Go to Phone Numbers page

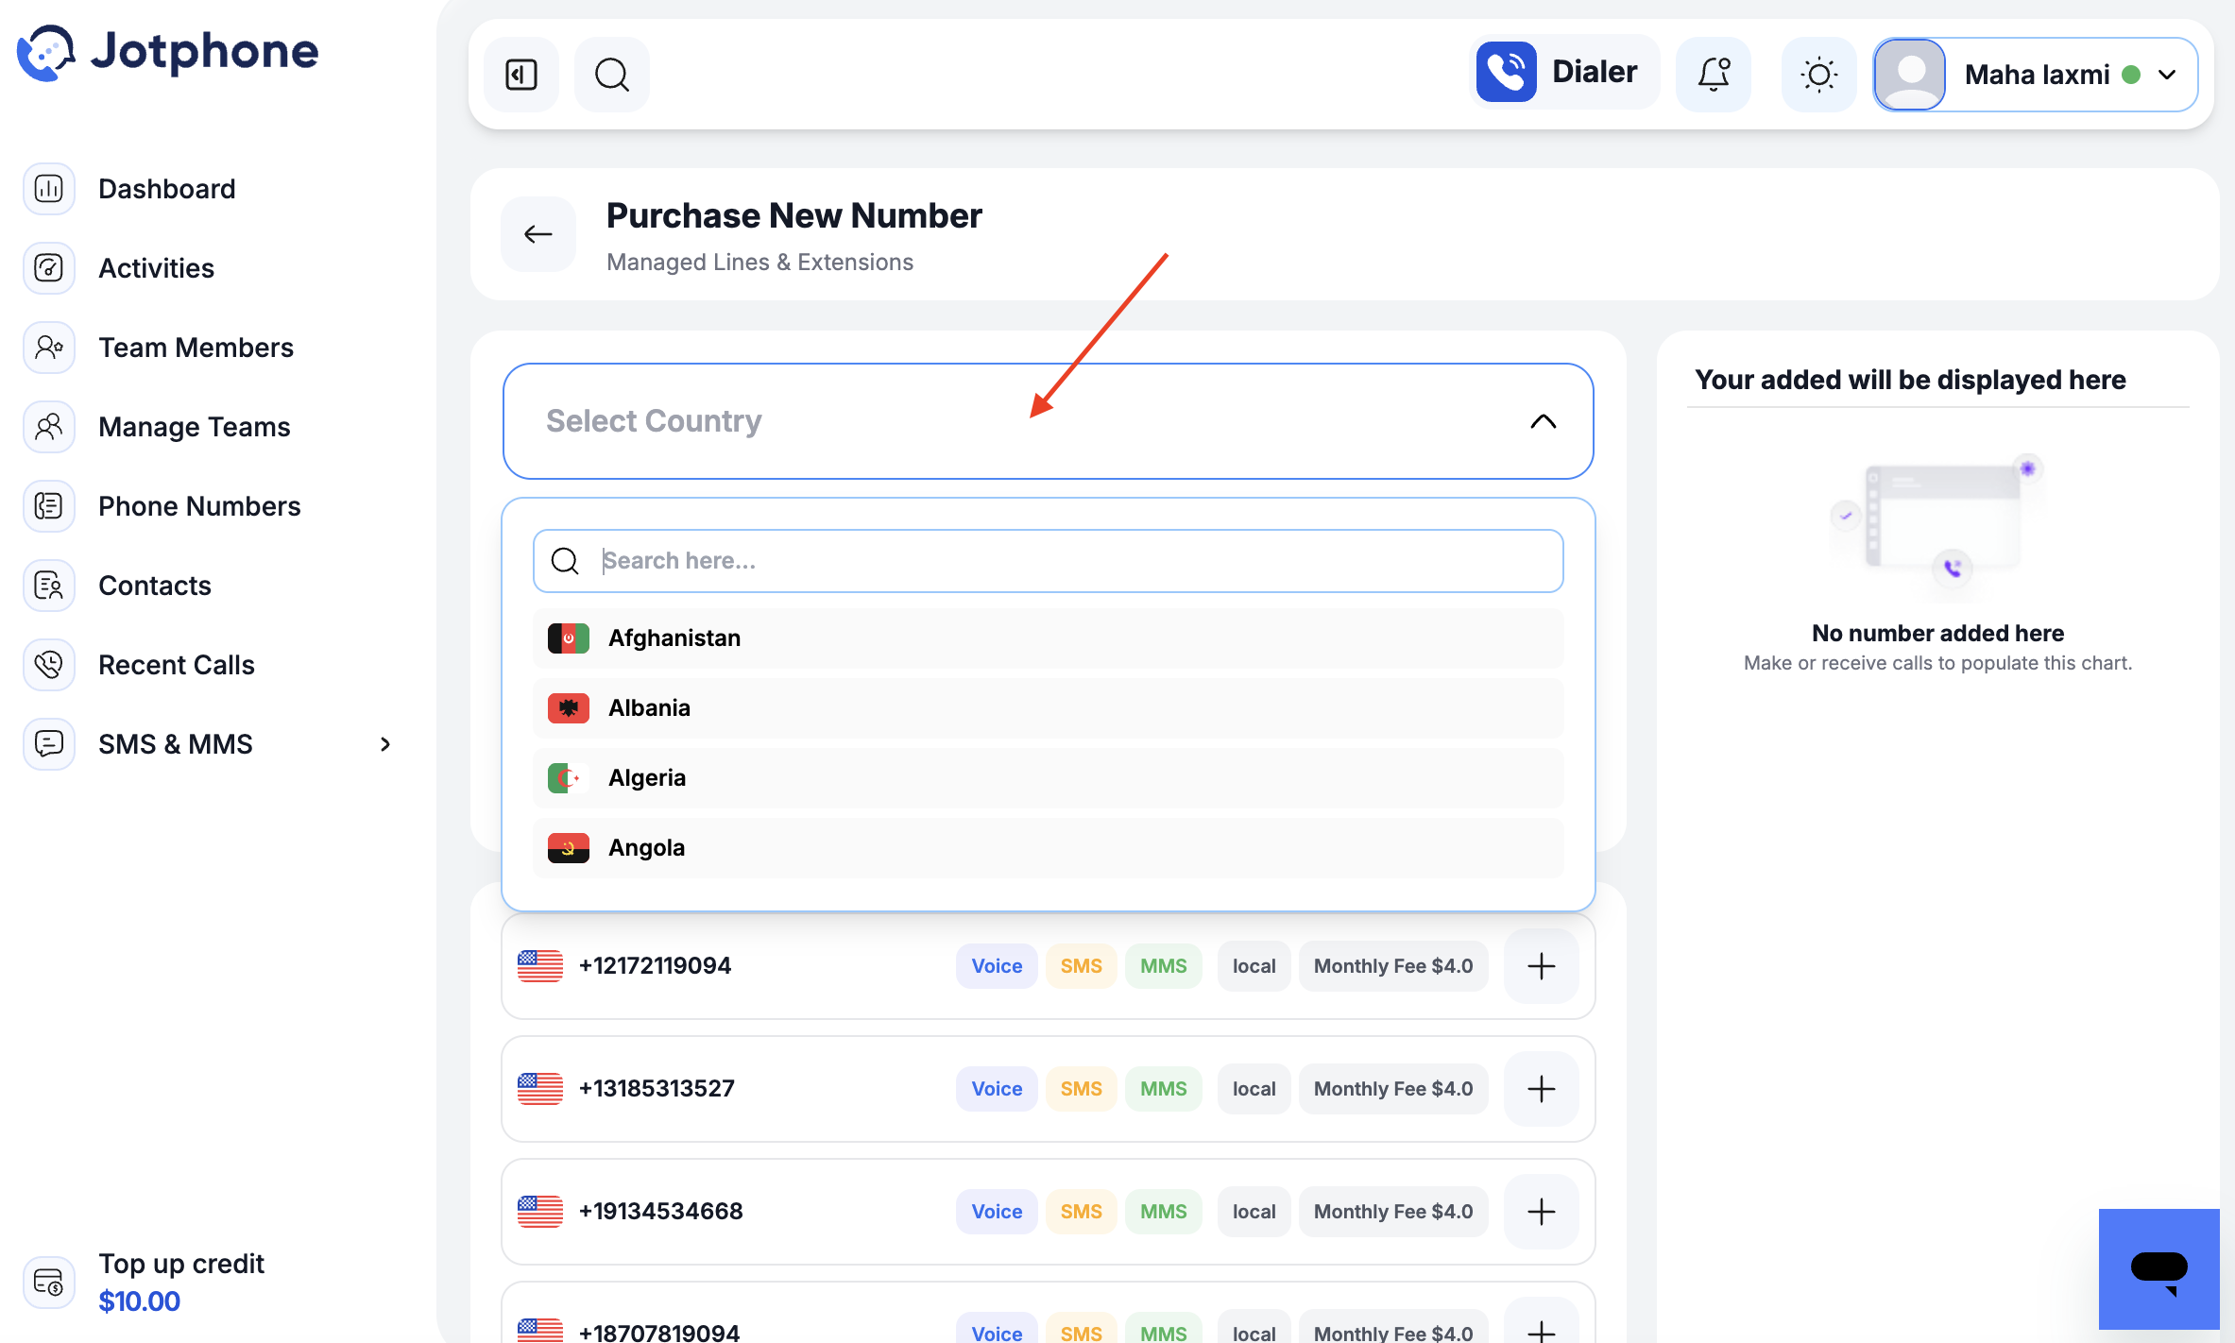(199, 506)
